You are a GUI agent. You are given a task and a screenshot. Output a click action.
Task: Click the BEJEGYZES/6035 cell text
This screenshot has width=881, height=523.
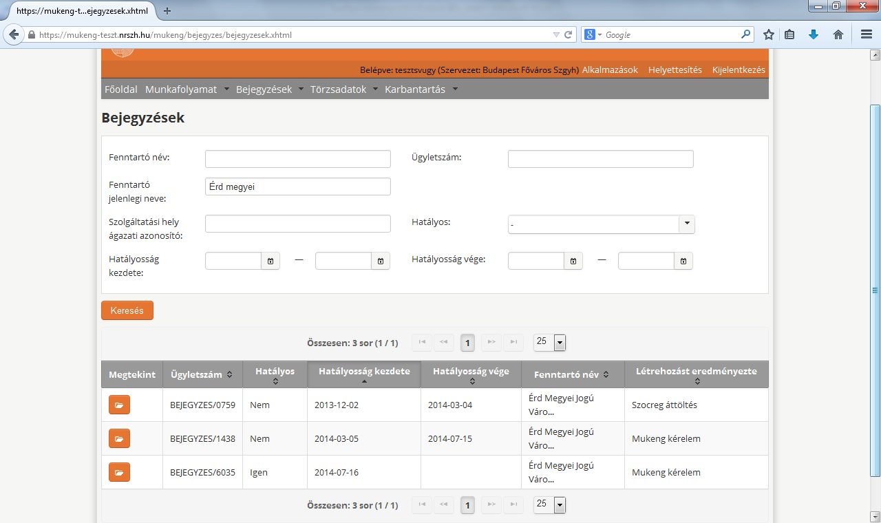[x=202, y=472]
